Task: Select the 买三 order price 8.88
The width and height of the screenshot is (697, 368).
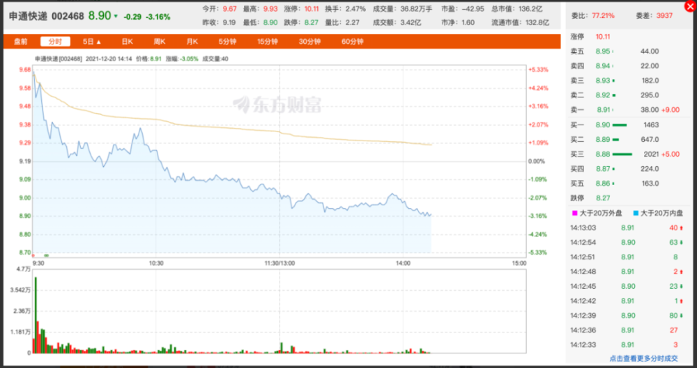Action: pos(603,154)
